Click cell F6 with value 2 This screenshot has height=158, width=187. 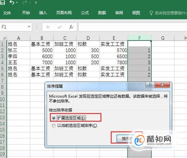click(140, 75)
